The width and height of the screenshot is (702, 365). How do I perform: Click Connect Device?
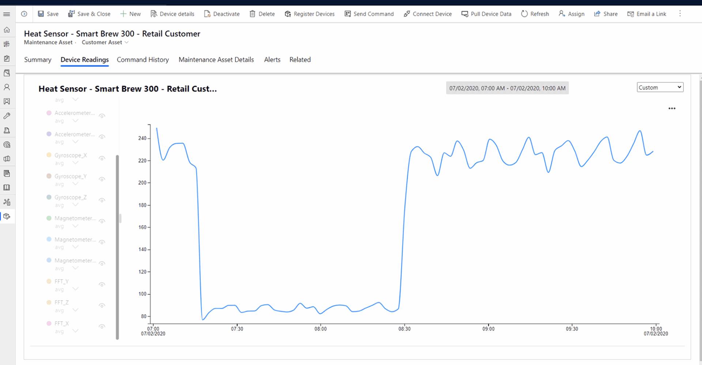pyautogui.click(x=427, y=14)
